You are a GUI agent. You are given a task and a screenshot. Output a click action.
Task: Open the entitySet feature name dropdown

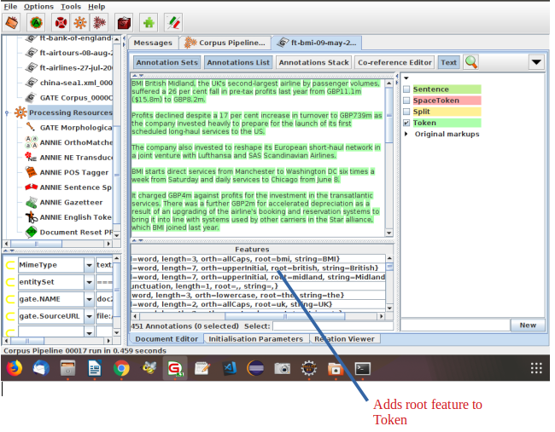[89, 282]
